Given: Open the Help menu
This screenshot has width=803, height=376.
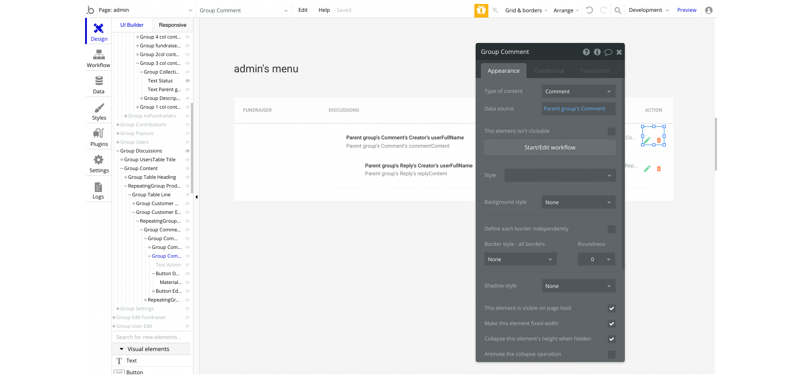Looking at the screenshot, I should [324, 10].
